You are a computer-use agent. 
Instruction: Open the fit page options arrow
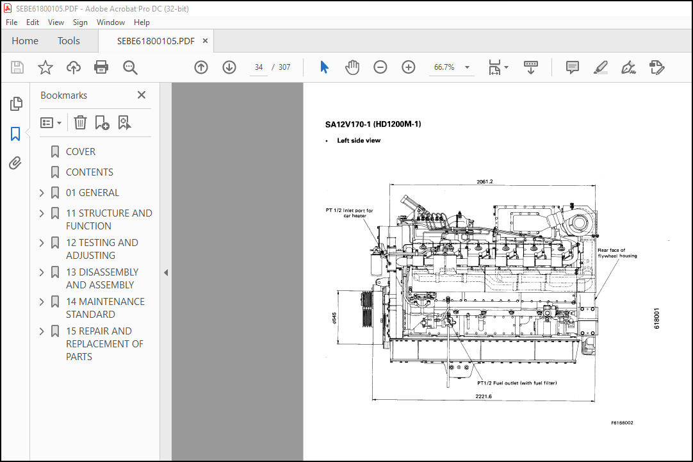click(507, 67)
